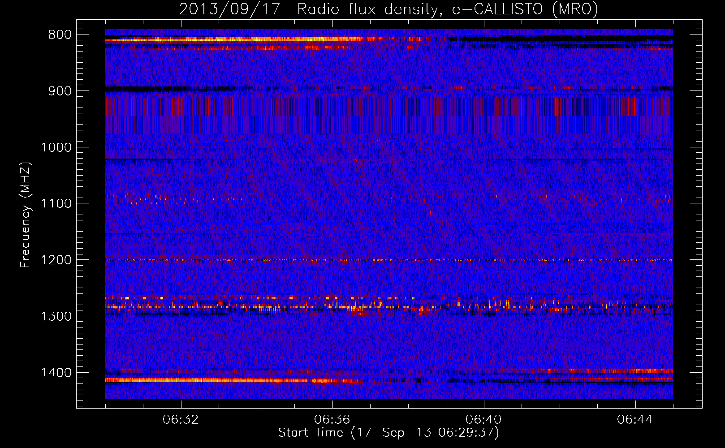
Task: Click the 800 frequency tick label
Action: (x=60, y=35)
